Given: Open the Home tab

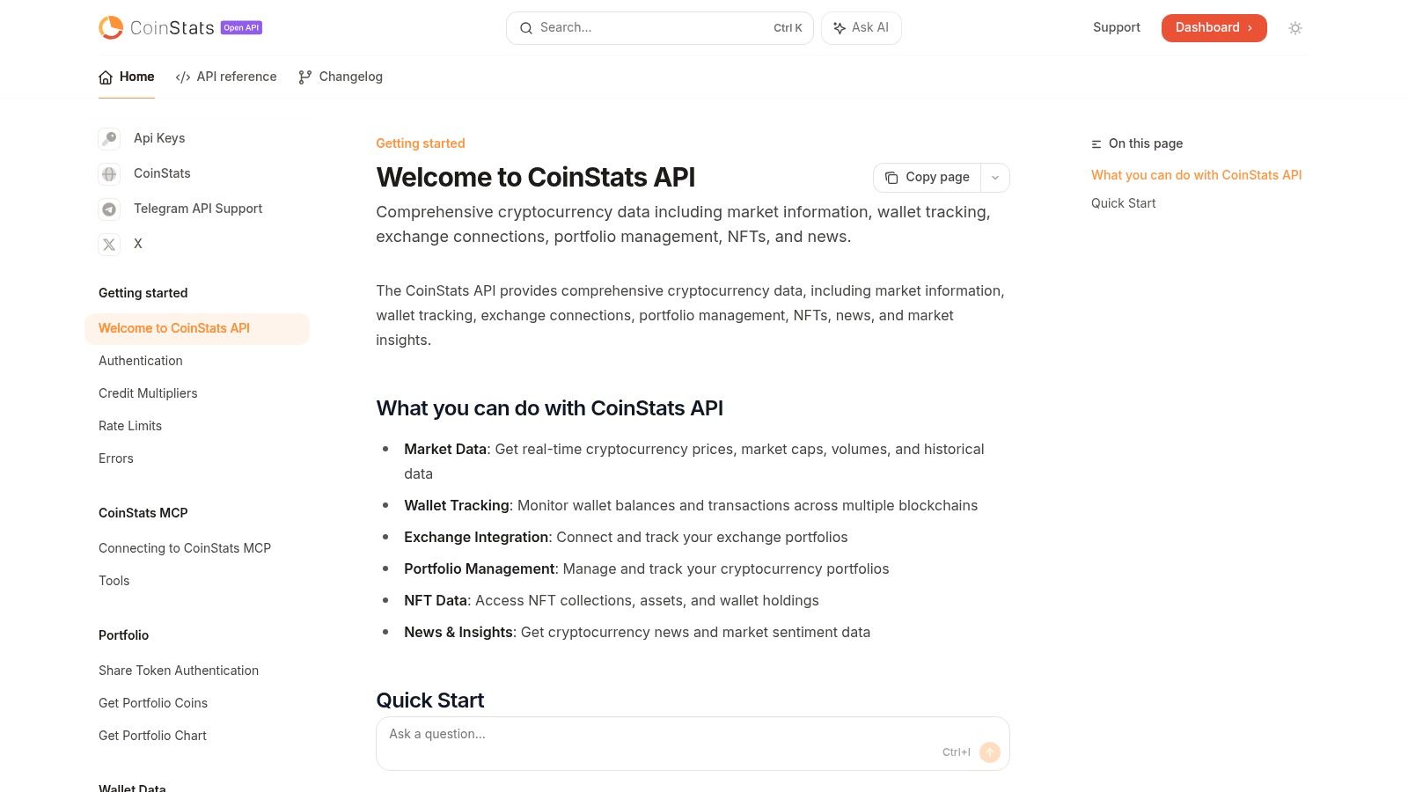Looking at the screenshot, I should (127, 77).
